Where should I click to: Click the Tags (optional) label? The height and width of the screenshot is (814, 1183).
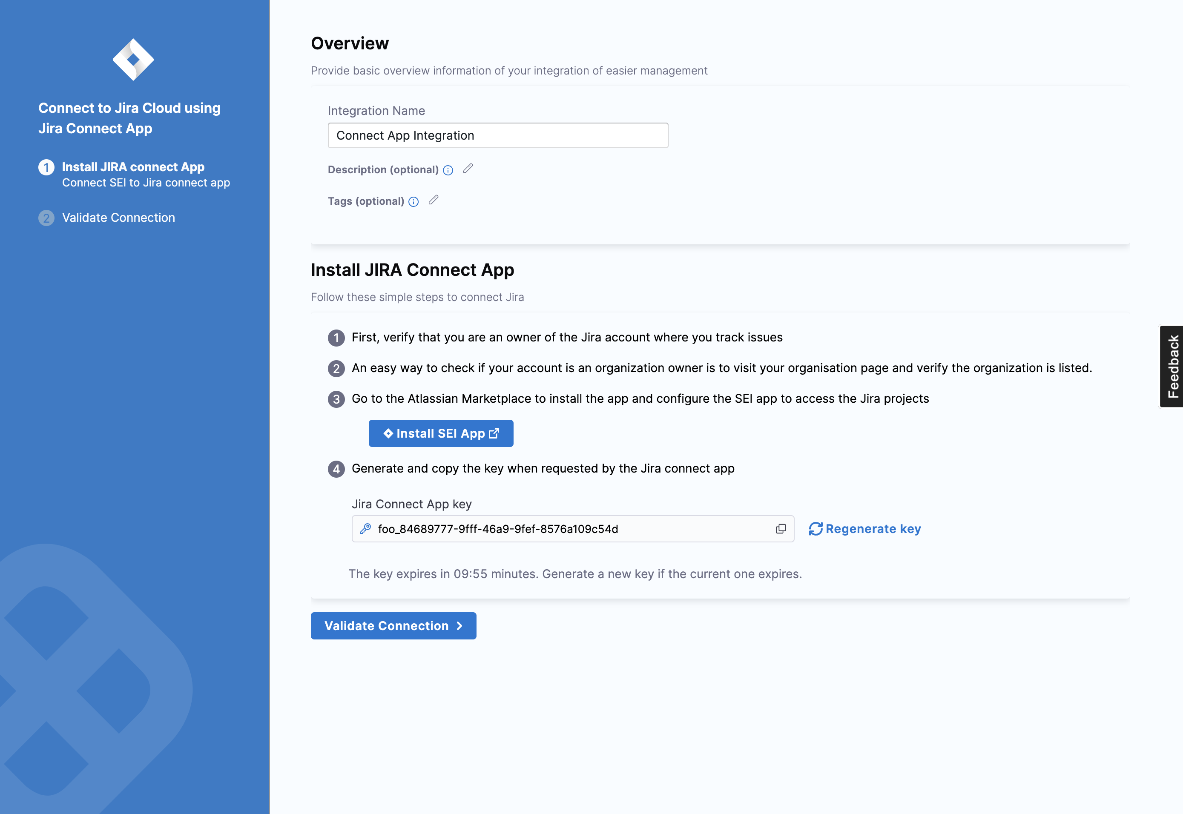[x=366, y=201]
